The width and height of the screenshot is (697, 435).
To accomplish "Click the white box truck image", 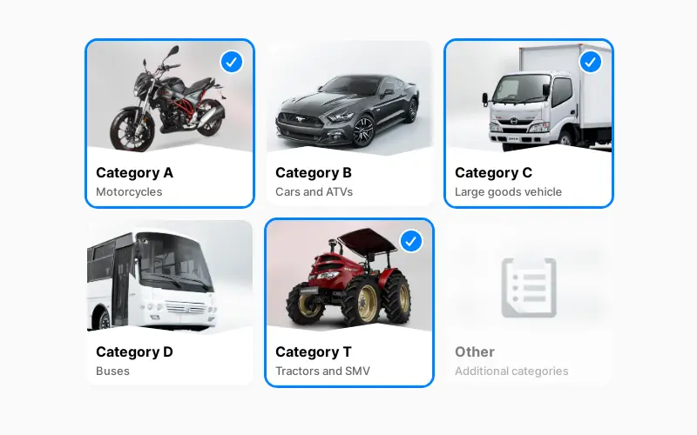I will (x=529, y=97).
